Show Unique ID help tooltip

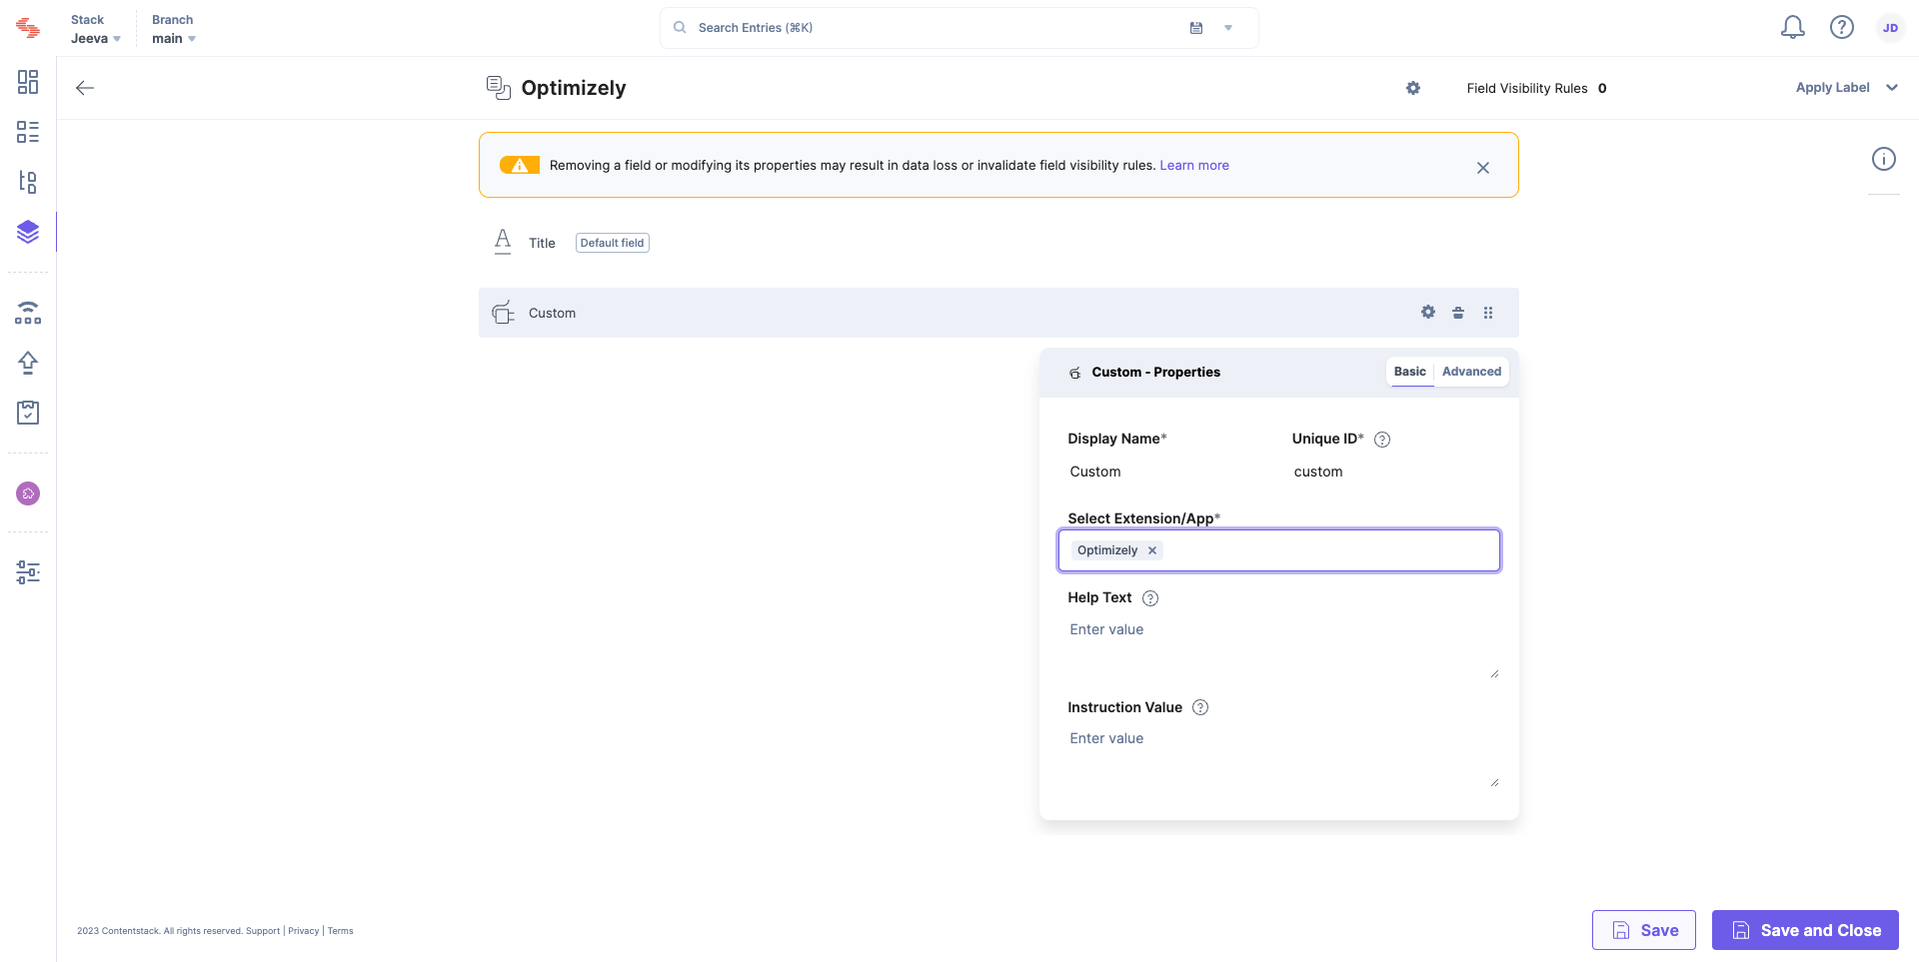[x=1382, y=440]
